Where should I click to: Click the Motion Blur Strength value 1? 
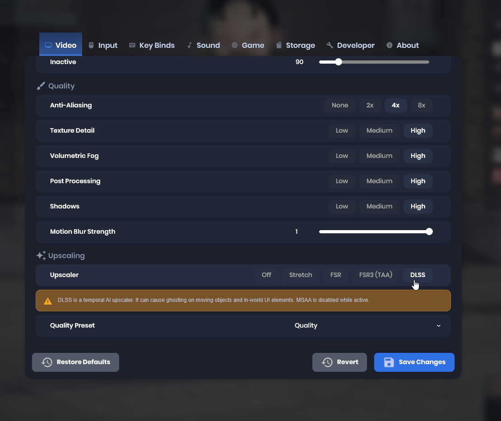click(x=297, y=231)
